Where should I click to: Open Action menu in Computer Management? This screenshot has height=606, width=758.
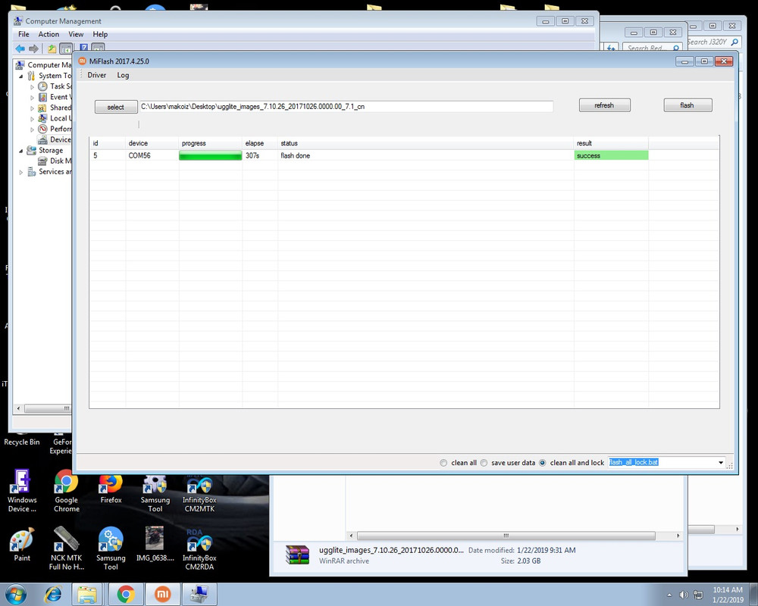tap(49, 34)
